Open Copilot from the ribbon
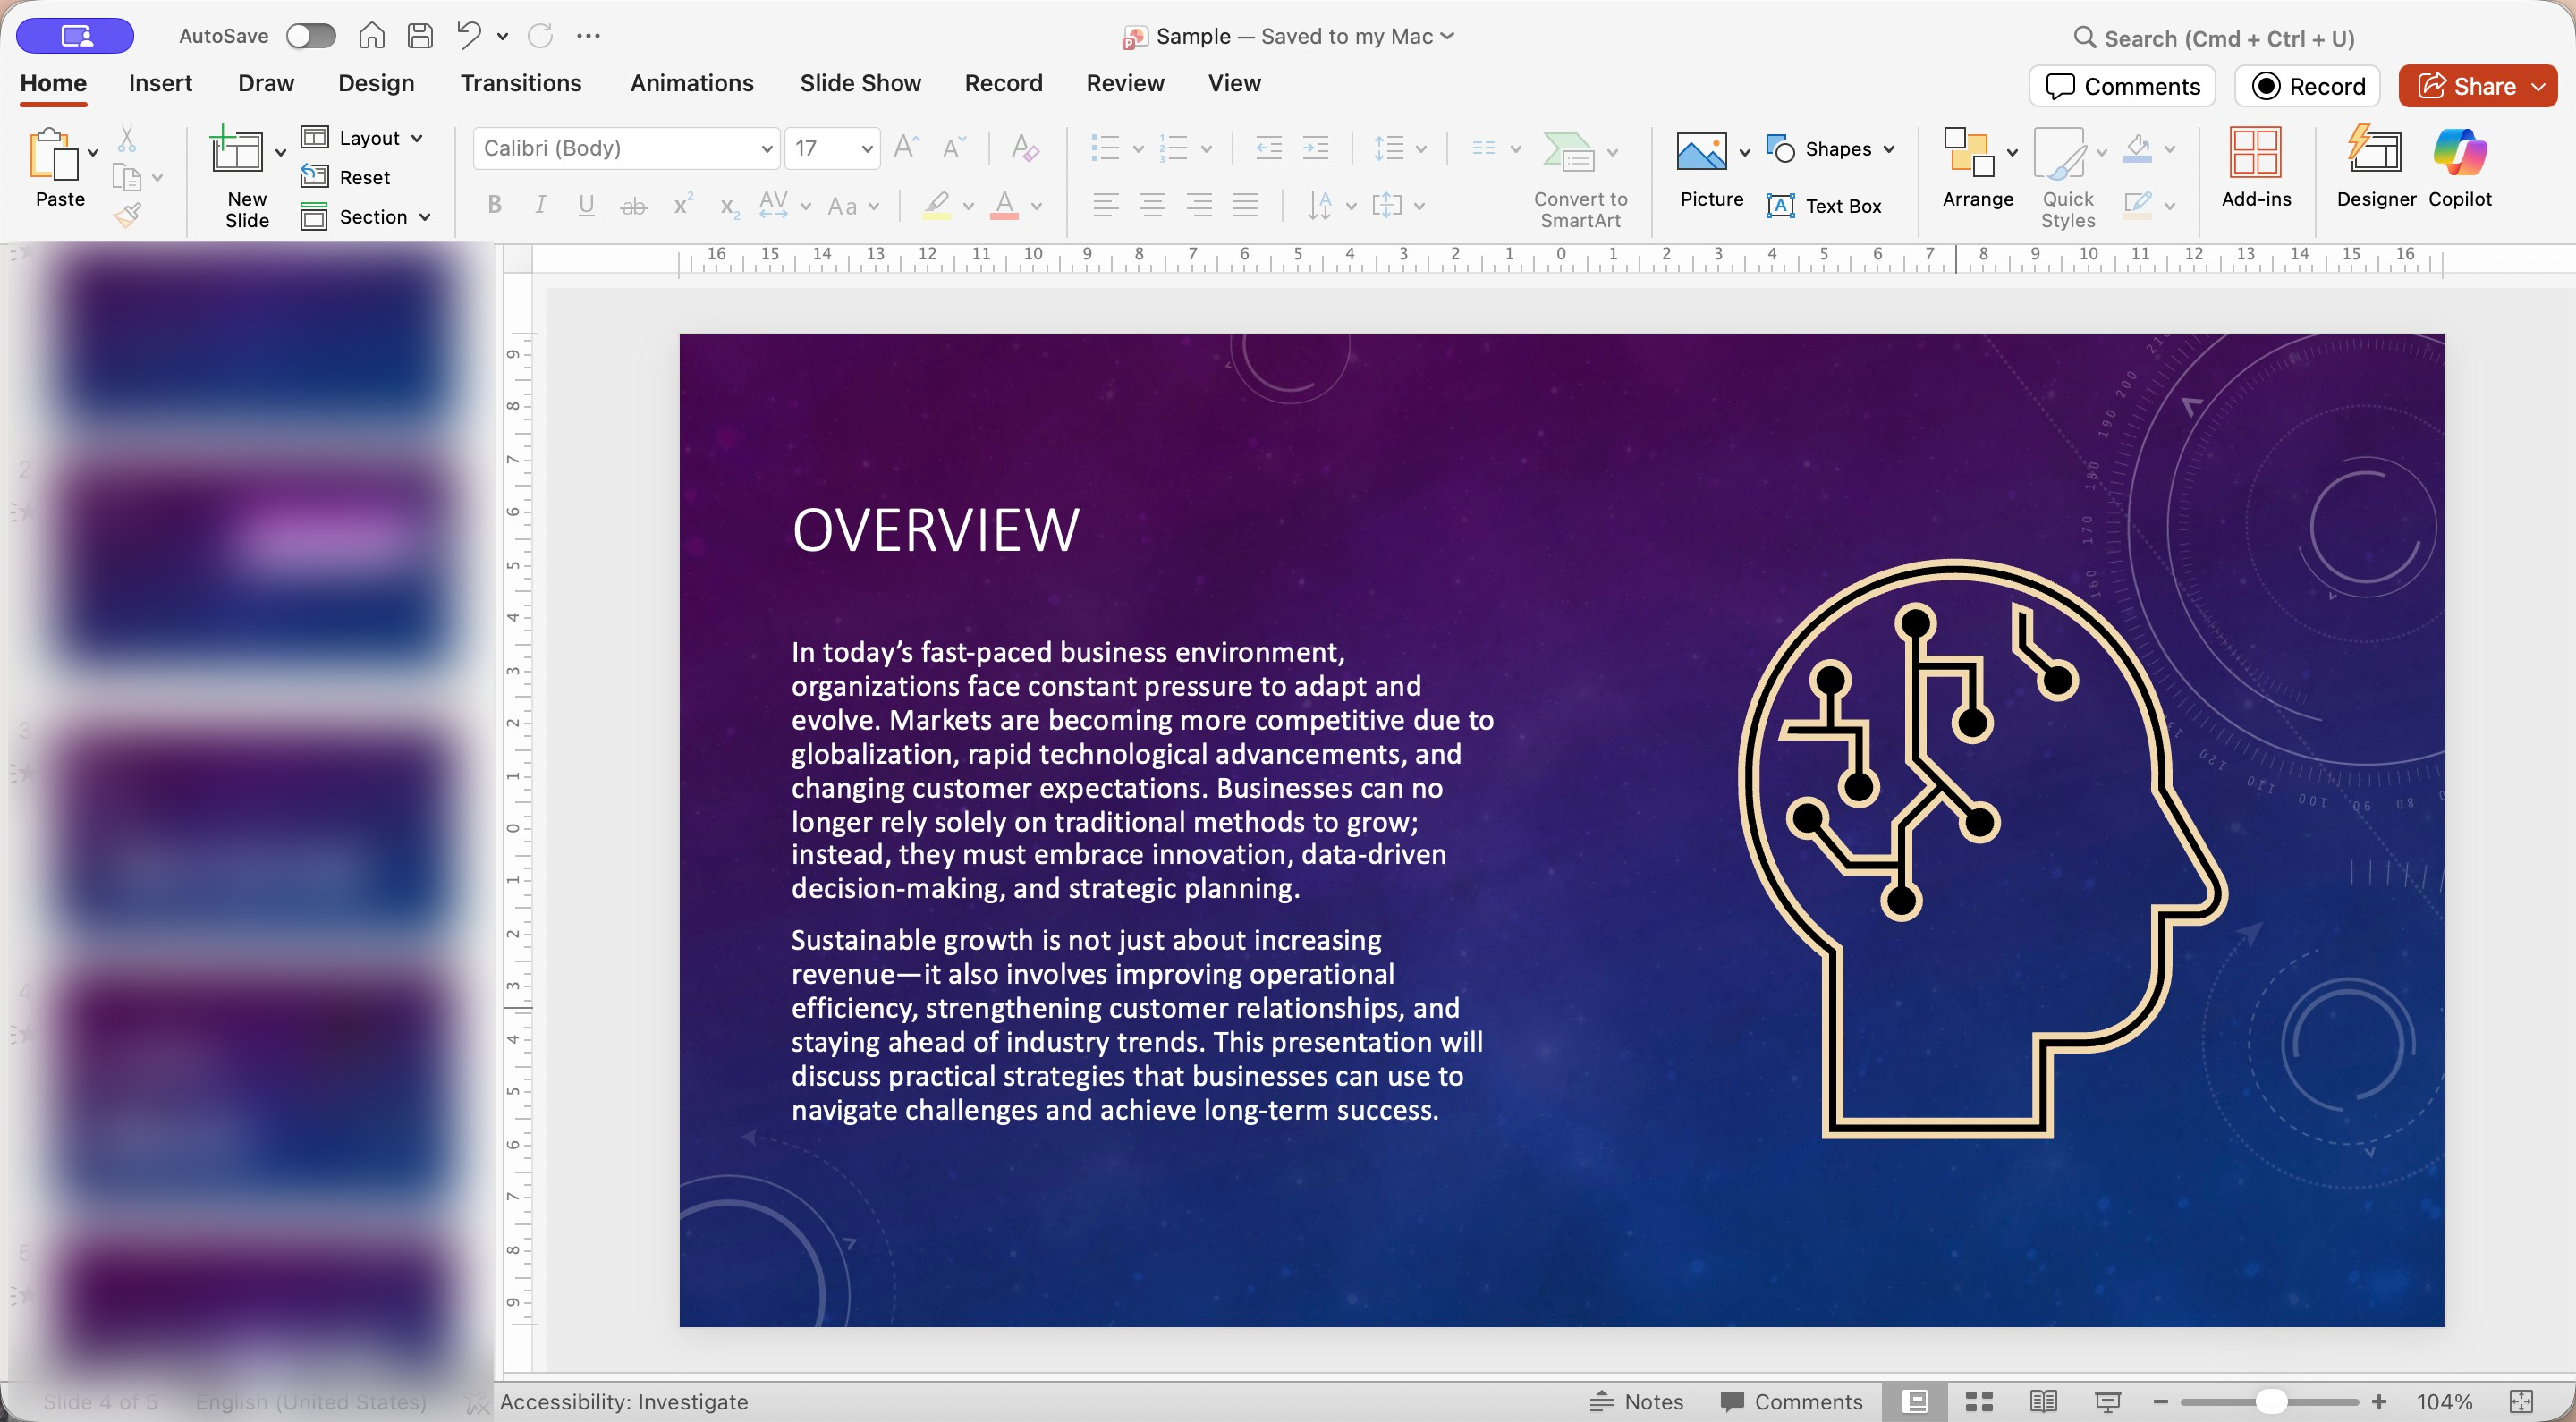Image resolution: width=2576 pixels, height=1422 pixels. pyautogui.click(x=2459, y=152)
